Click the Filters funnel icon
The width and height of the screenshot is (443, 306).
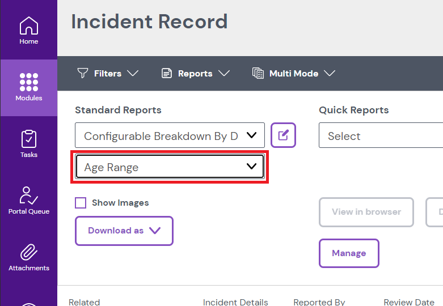[x=83, y=73]
